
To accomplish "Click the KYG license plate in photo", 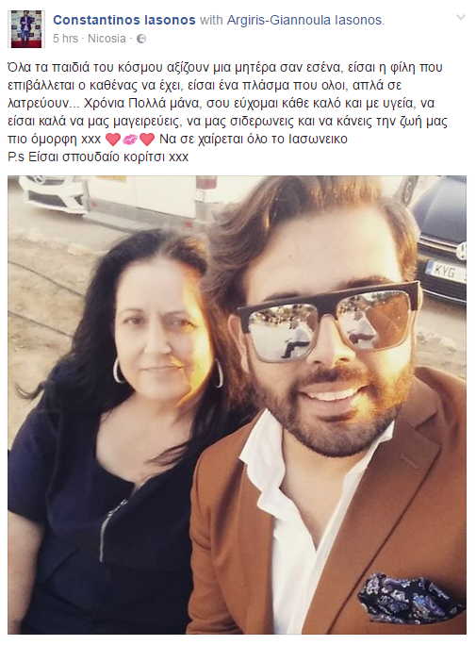I will tap(446, 271).
